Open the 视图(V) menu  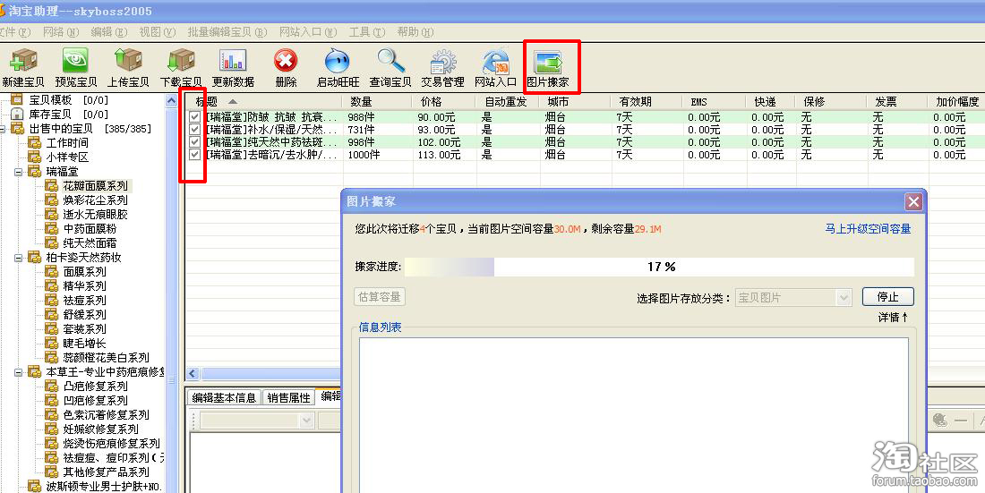click(158, 32)
